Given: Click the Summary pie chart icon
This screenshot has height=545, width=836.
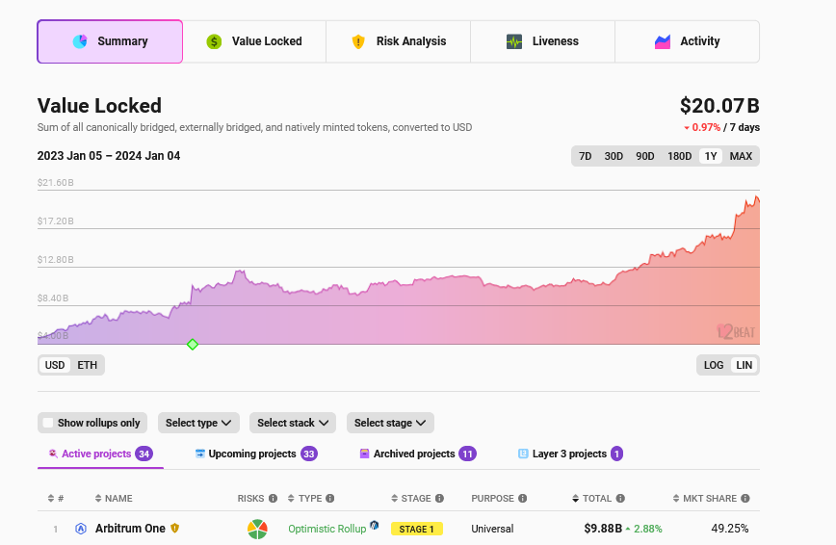Looking at the screenshot, I should 80,41.
